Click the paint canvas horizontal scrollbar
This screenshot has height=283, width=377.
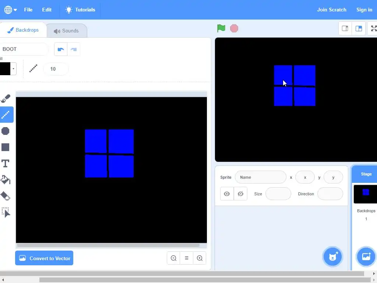(108, 245)
